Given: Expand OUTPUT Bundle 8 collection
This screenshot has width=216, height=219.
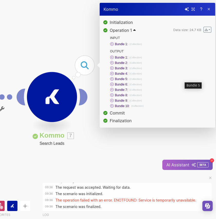Looking at the screenshot, I should 112,95.
